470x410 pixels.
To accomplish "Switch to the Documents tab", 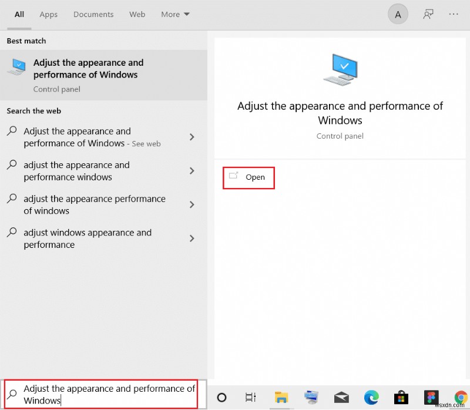I will click(x=93, y=14).
